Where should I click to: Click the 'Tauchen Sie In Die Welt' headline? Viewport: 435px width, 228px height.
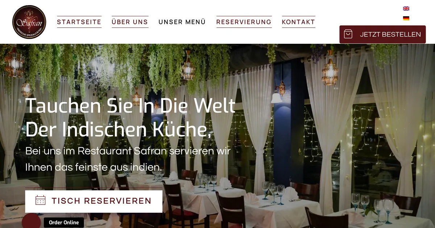pyautogui.click(x=130, y=106)
